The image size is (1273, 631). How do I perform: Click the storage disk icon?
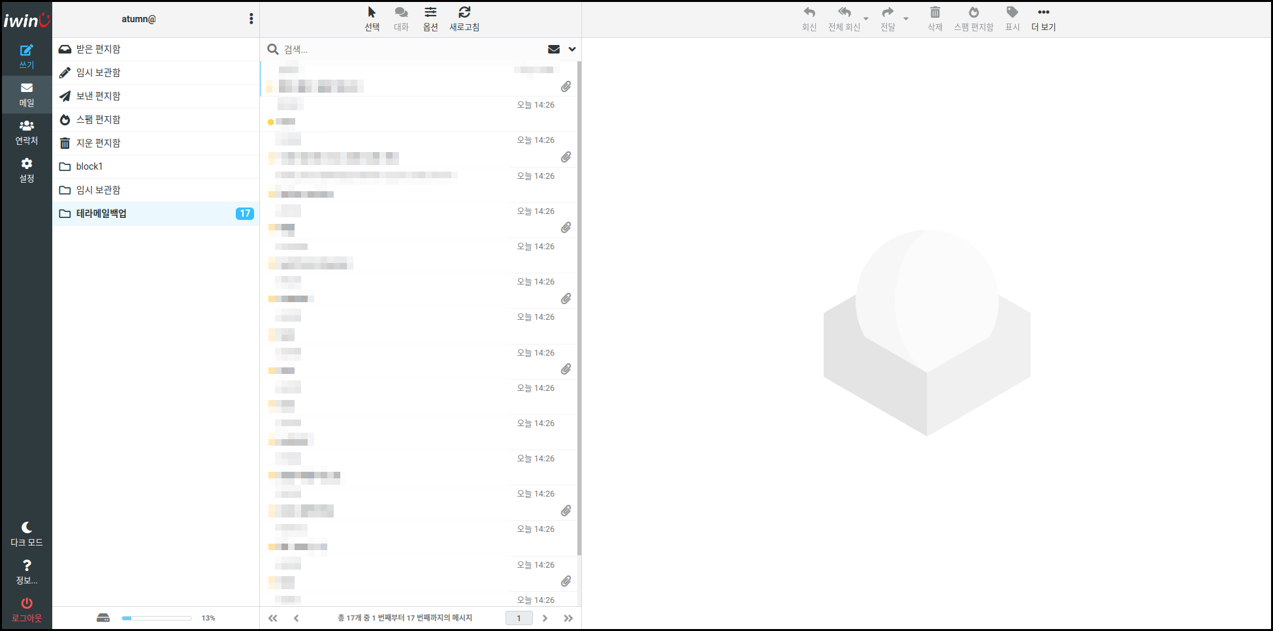pos(103,618)
